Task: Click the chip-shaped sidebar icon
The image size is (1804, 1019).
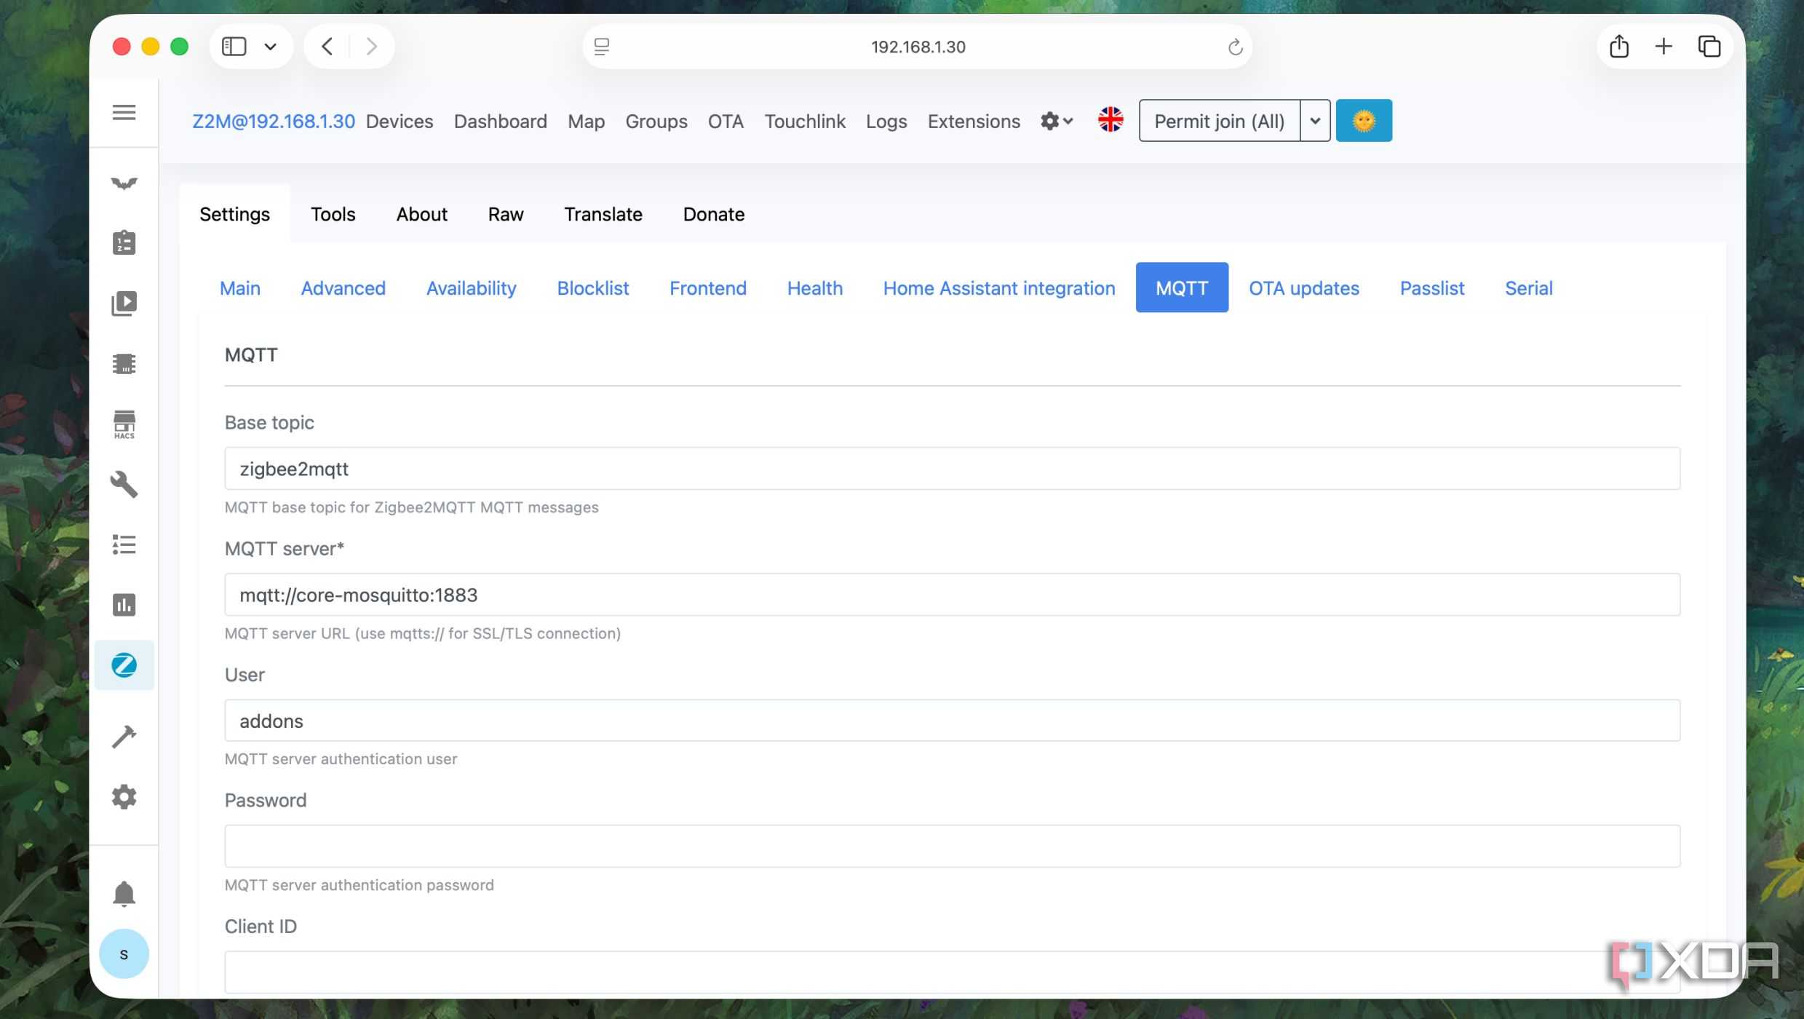Action: click(x=124, y=363)
